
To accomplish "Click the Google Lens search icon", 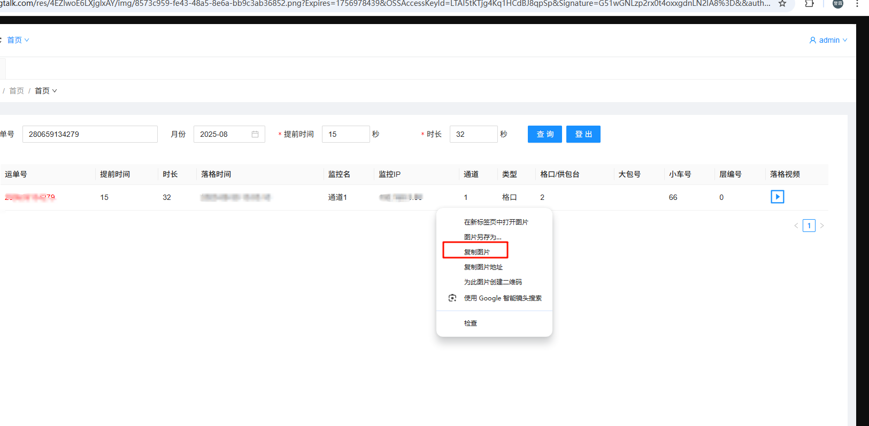I will tap(452, 298).
